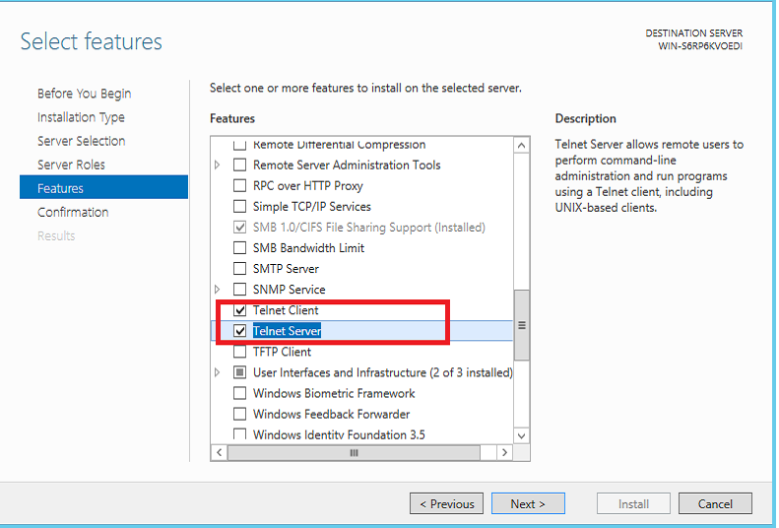Screen dimensions: 779x528
Task: Click the horizontal scroll left arrow
Action: (x=219, y=452)
